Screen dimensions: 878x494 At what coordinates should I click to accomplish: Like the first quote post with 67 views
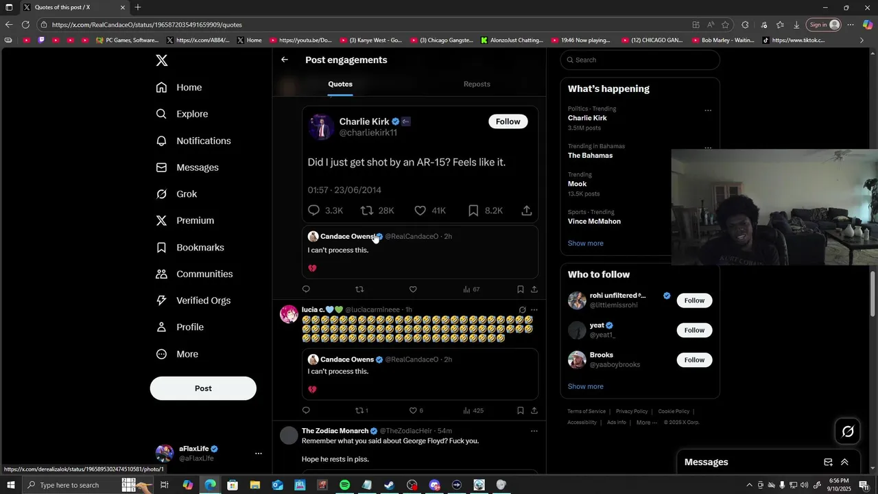(x=413, y=290)
